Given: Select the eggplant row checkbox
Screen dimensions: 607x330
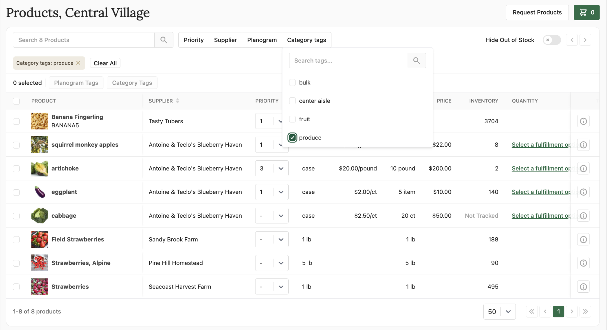Looking at the screenshot, I should (x=16, y=192).
